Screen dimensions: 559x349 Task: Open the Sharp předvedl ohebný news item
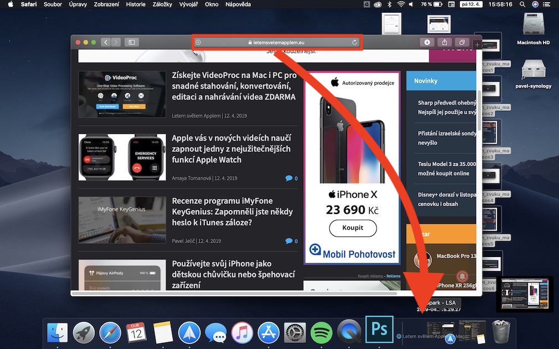pyautogui.click(x=447, y=107)
